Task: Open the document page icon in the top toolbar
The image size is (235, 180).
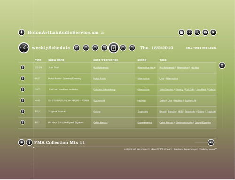Action: pos(181,32)
